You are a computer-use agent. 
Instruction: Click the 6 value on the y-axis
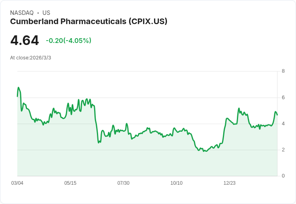tap(283, 98)
